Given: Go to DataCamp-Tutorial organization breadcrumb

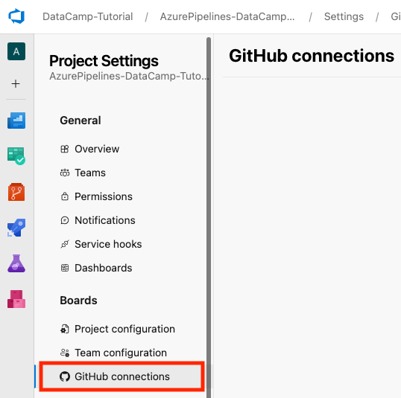Looking at the screenshot, I should [x=87, y=16].
